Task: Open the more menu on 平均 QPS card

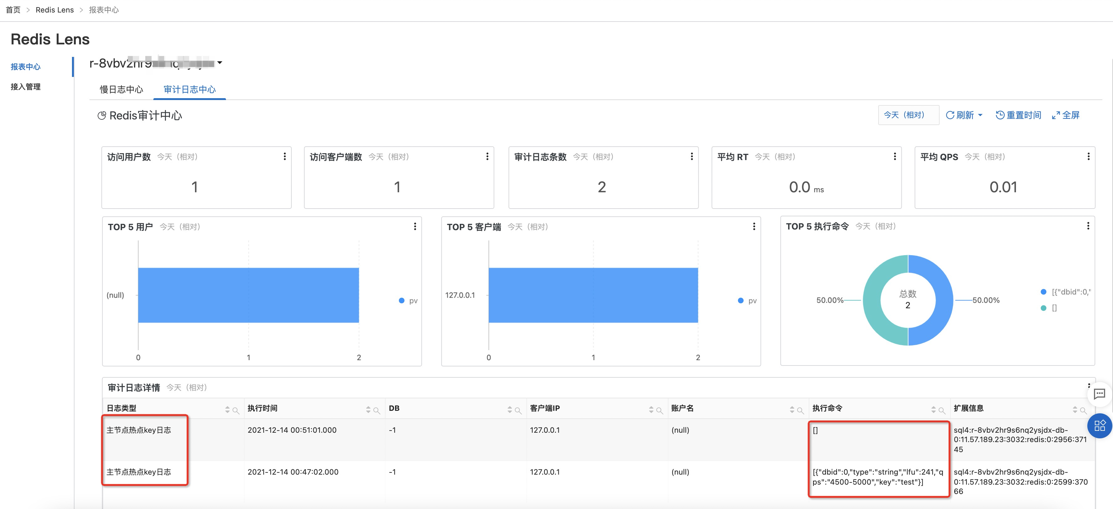Action: point(1088,156)
